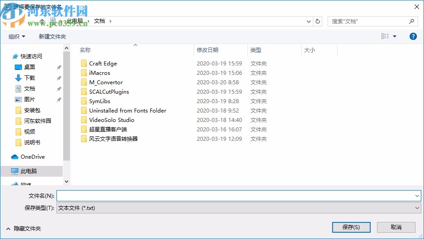Open the 视频 folder in sidebar

(x=30, y=132)
